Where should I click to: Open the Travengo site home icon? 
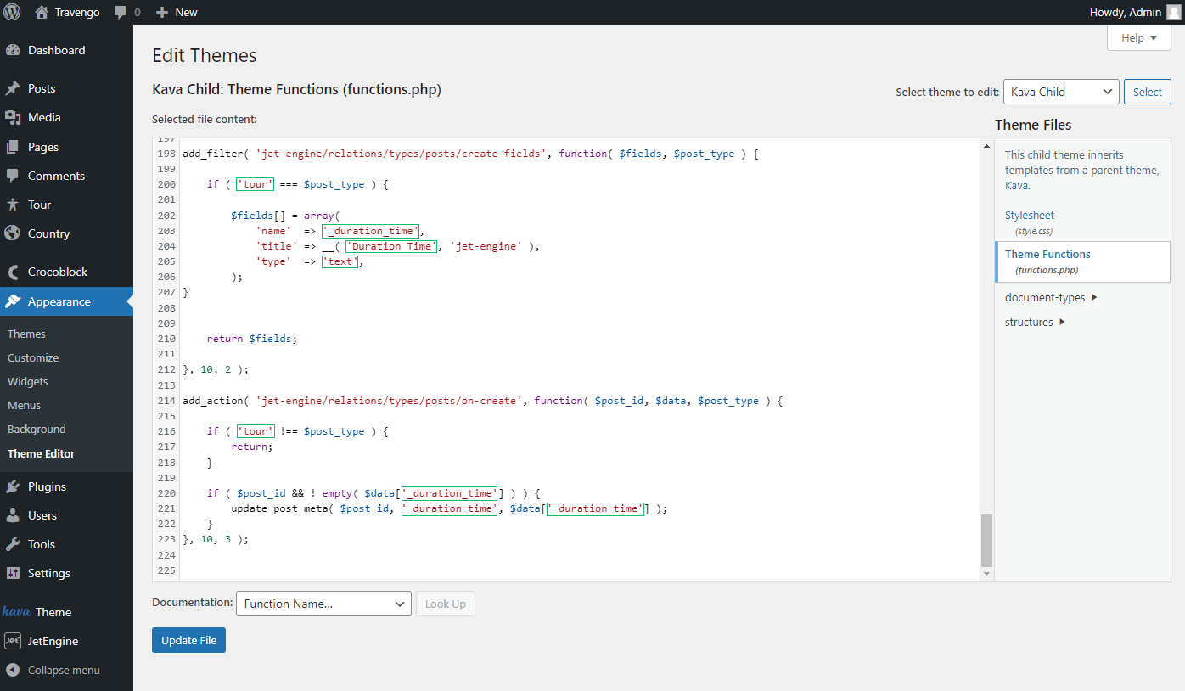pos(42,12)
